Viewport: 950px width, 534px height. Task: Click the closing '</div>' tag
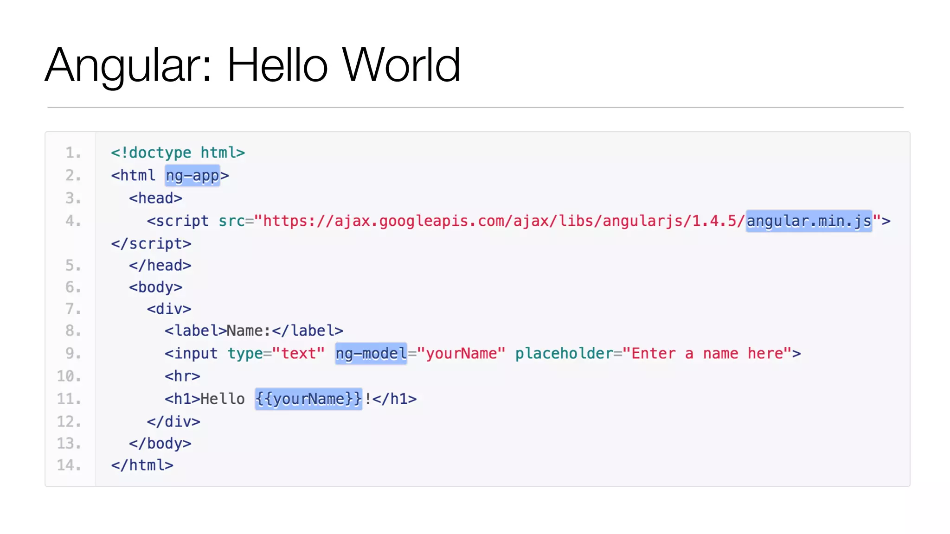173,422
